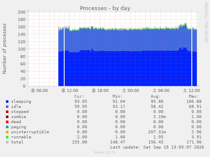Click the y-axis tick label 200
The width and height of the screenshot is (210, 157).
click(22, 12)
